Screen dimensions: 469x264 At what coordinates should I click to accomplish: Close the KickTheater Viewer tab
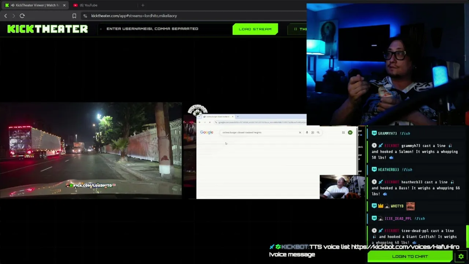click(x=64, y=5)
